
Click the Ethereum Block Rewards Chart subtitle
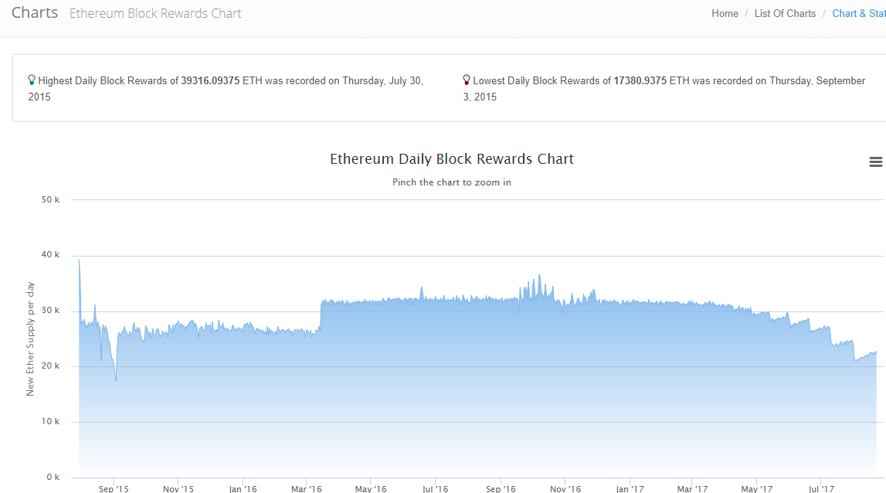pos(155,14)
